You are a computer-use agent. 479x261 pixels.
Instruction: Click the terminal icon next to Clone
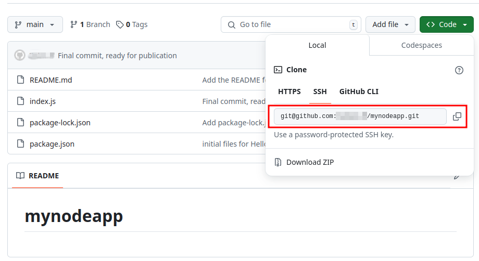(278, 70)
